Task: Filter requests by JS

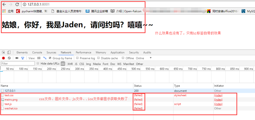Action: click(76, 64)
